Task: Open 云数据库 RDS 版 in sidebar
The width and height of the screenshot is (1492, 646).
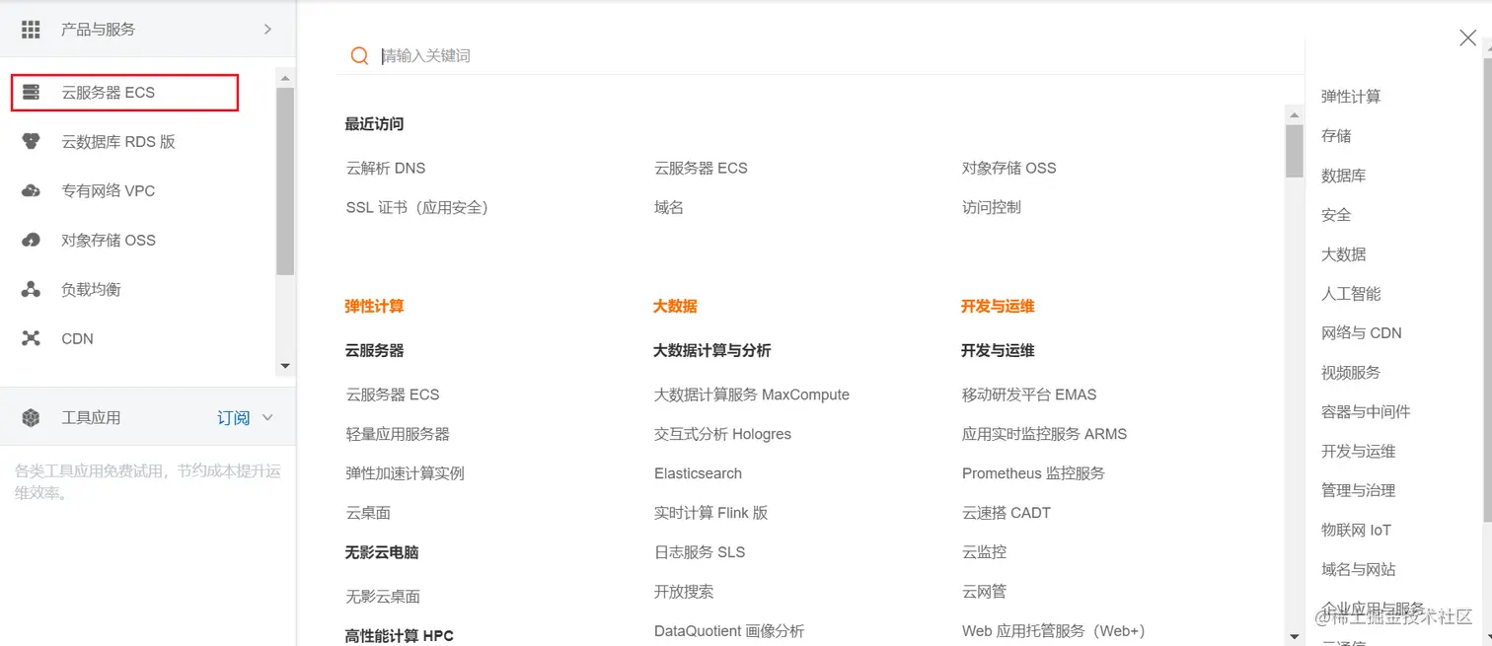Action: 118,142
